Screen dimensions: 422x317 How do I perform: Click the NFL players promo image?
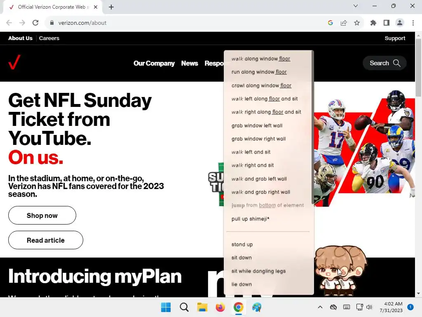pos(364,148)
